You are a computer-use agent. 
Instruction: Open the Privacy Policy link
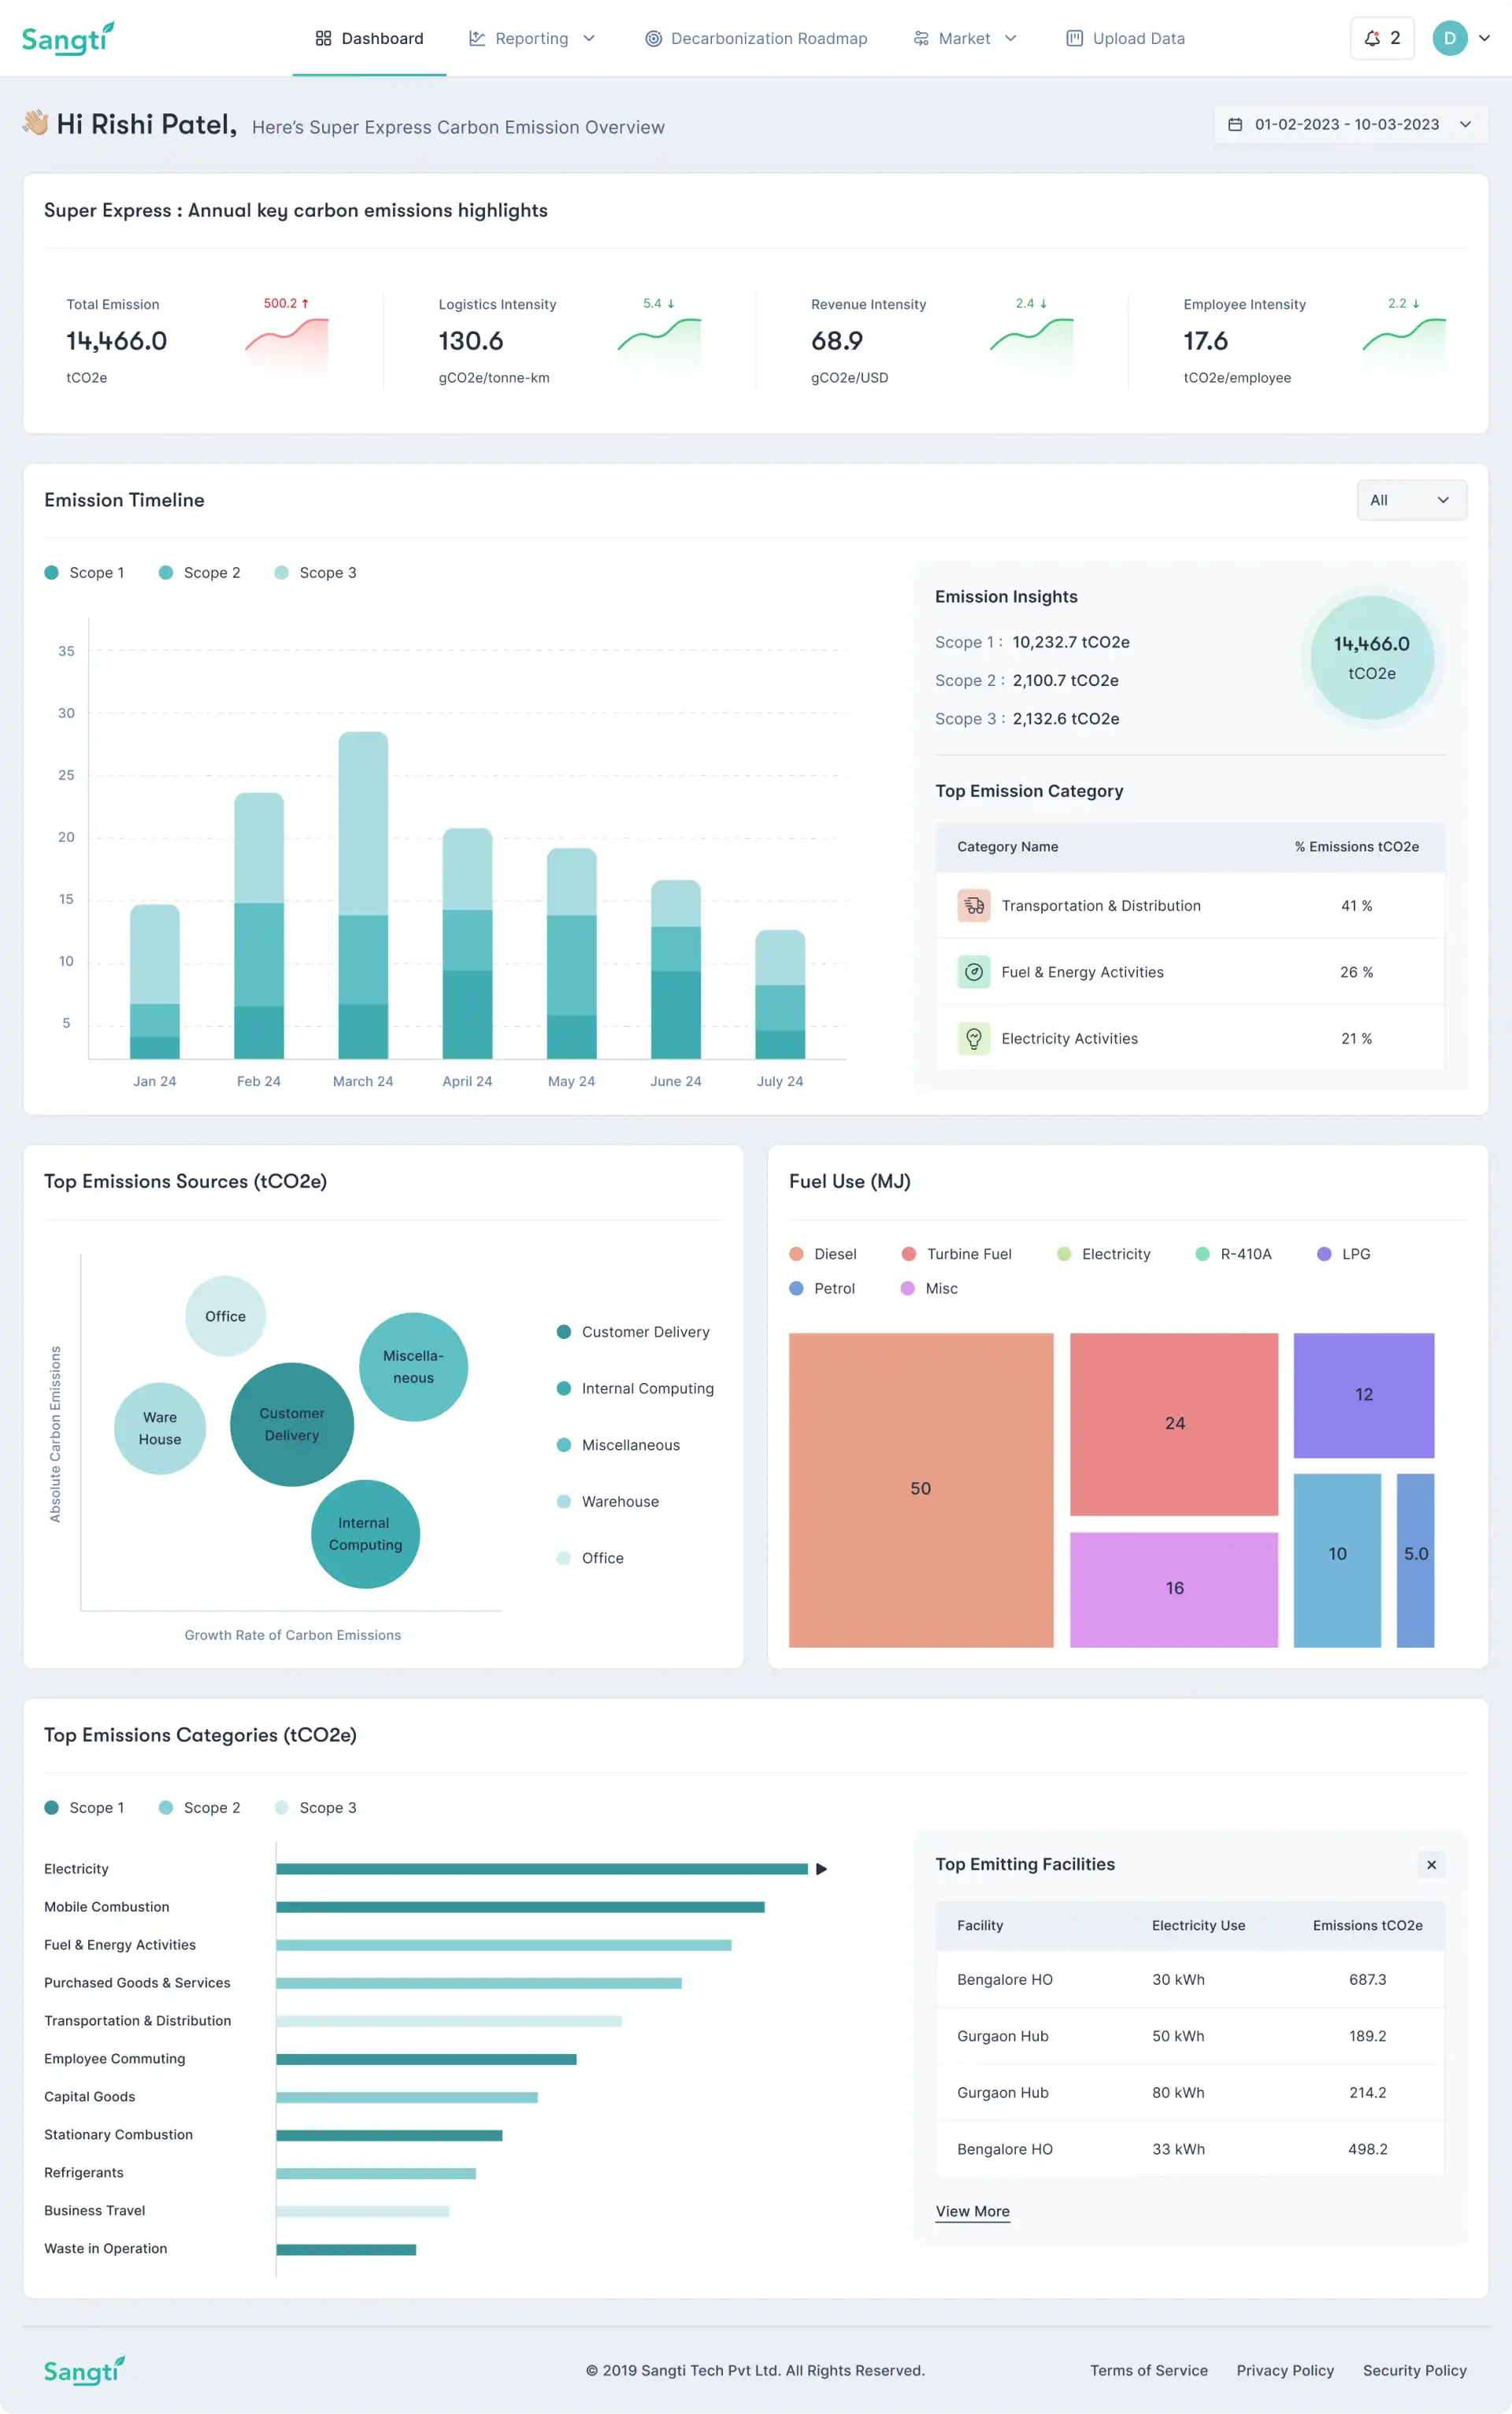[x=1285, y=2370]
